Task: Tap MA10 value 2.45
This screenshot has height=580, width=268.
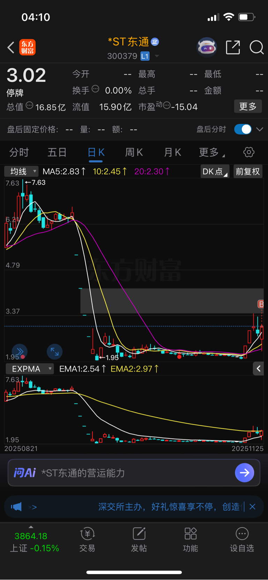Action: 110,171
